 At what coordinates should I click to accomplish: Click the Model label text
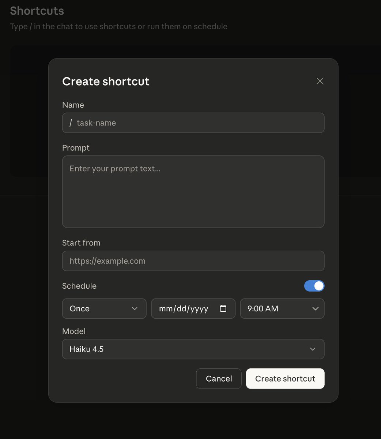click(x=74, y=331)
